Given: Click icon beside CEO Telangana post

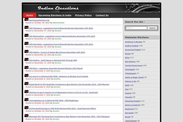Looking at the screenshot, I should pyautogui.click(x=26, y=27).
